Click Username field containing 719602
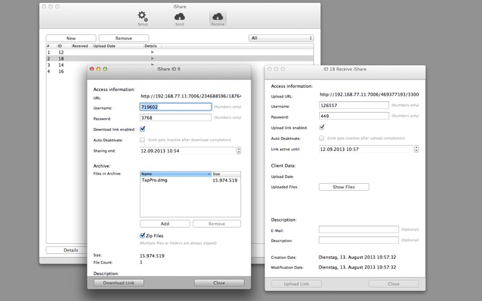Viewport: 482px width, 301px height. pyautogui.click(x=175, y=107)
